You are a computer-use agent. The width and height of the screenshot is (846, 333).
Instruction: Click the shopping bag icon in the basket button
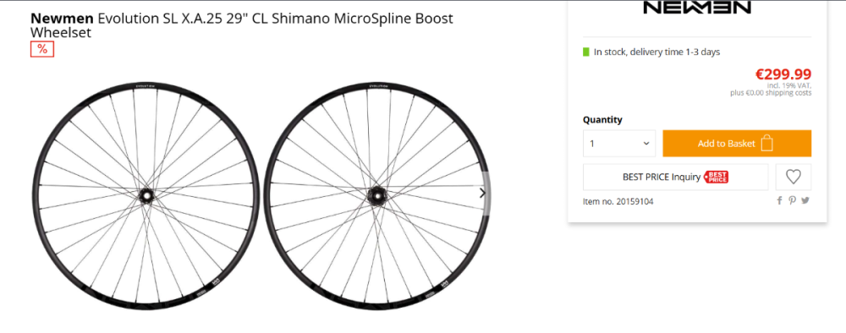pos(766,144)
